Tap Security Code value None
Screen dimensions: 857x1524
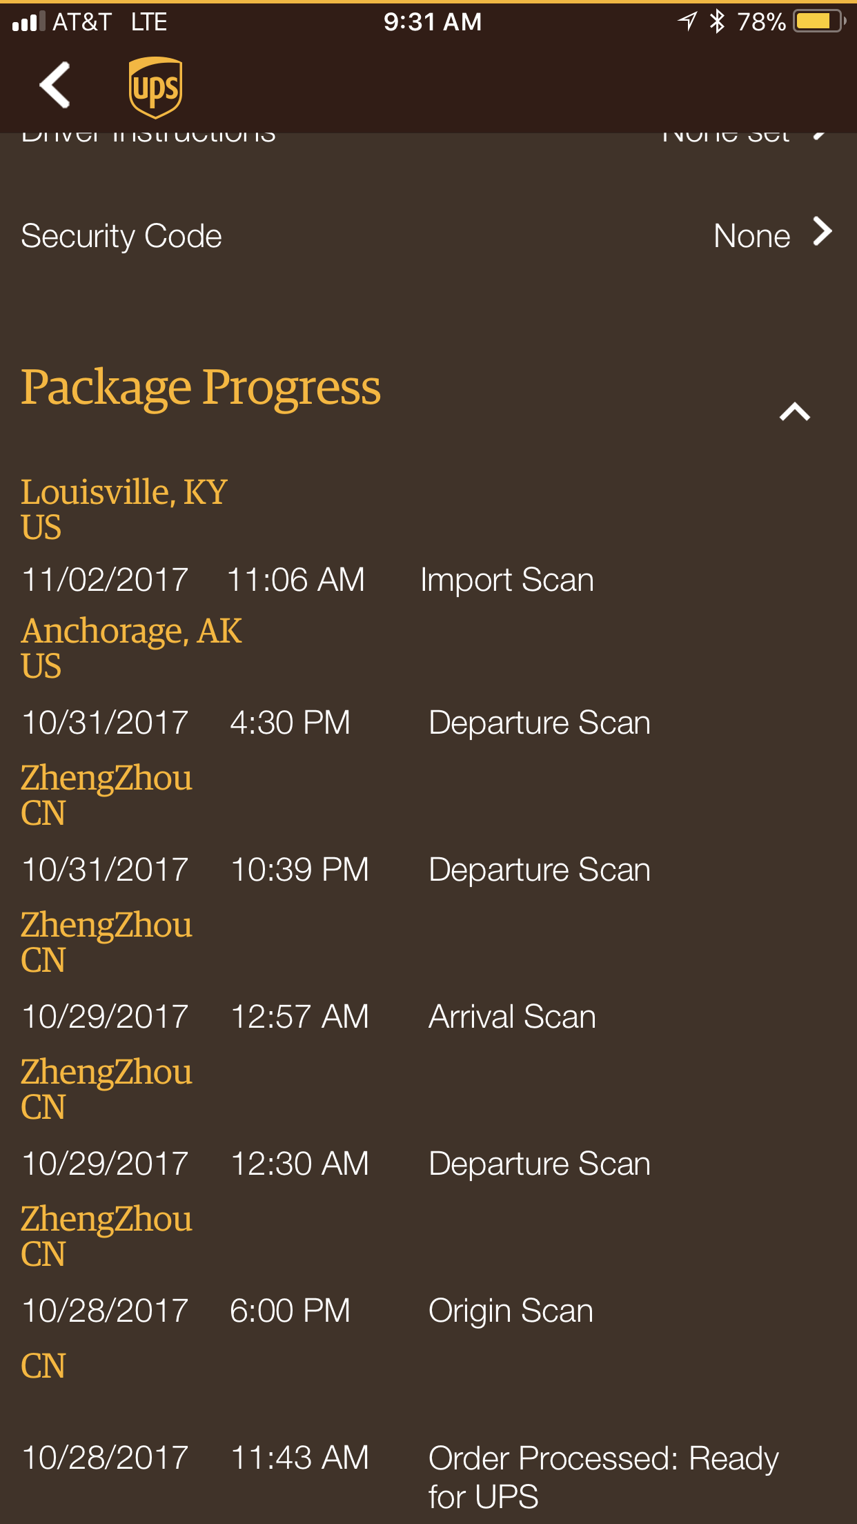pyautogui.click(x=751, y=236)
